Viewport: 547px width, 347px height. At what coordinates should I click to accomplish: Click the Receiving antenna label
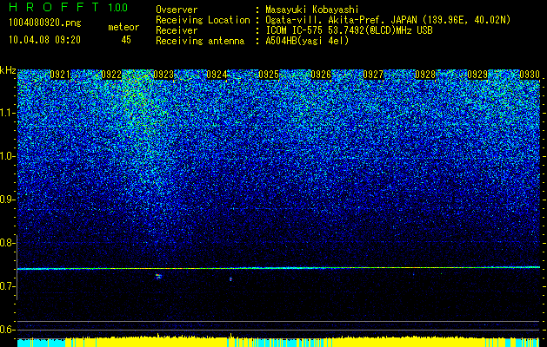point(200,41)
